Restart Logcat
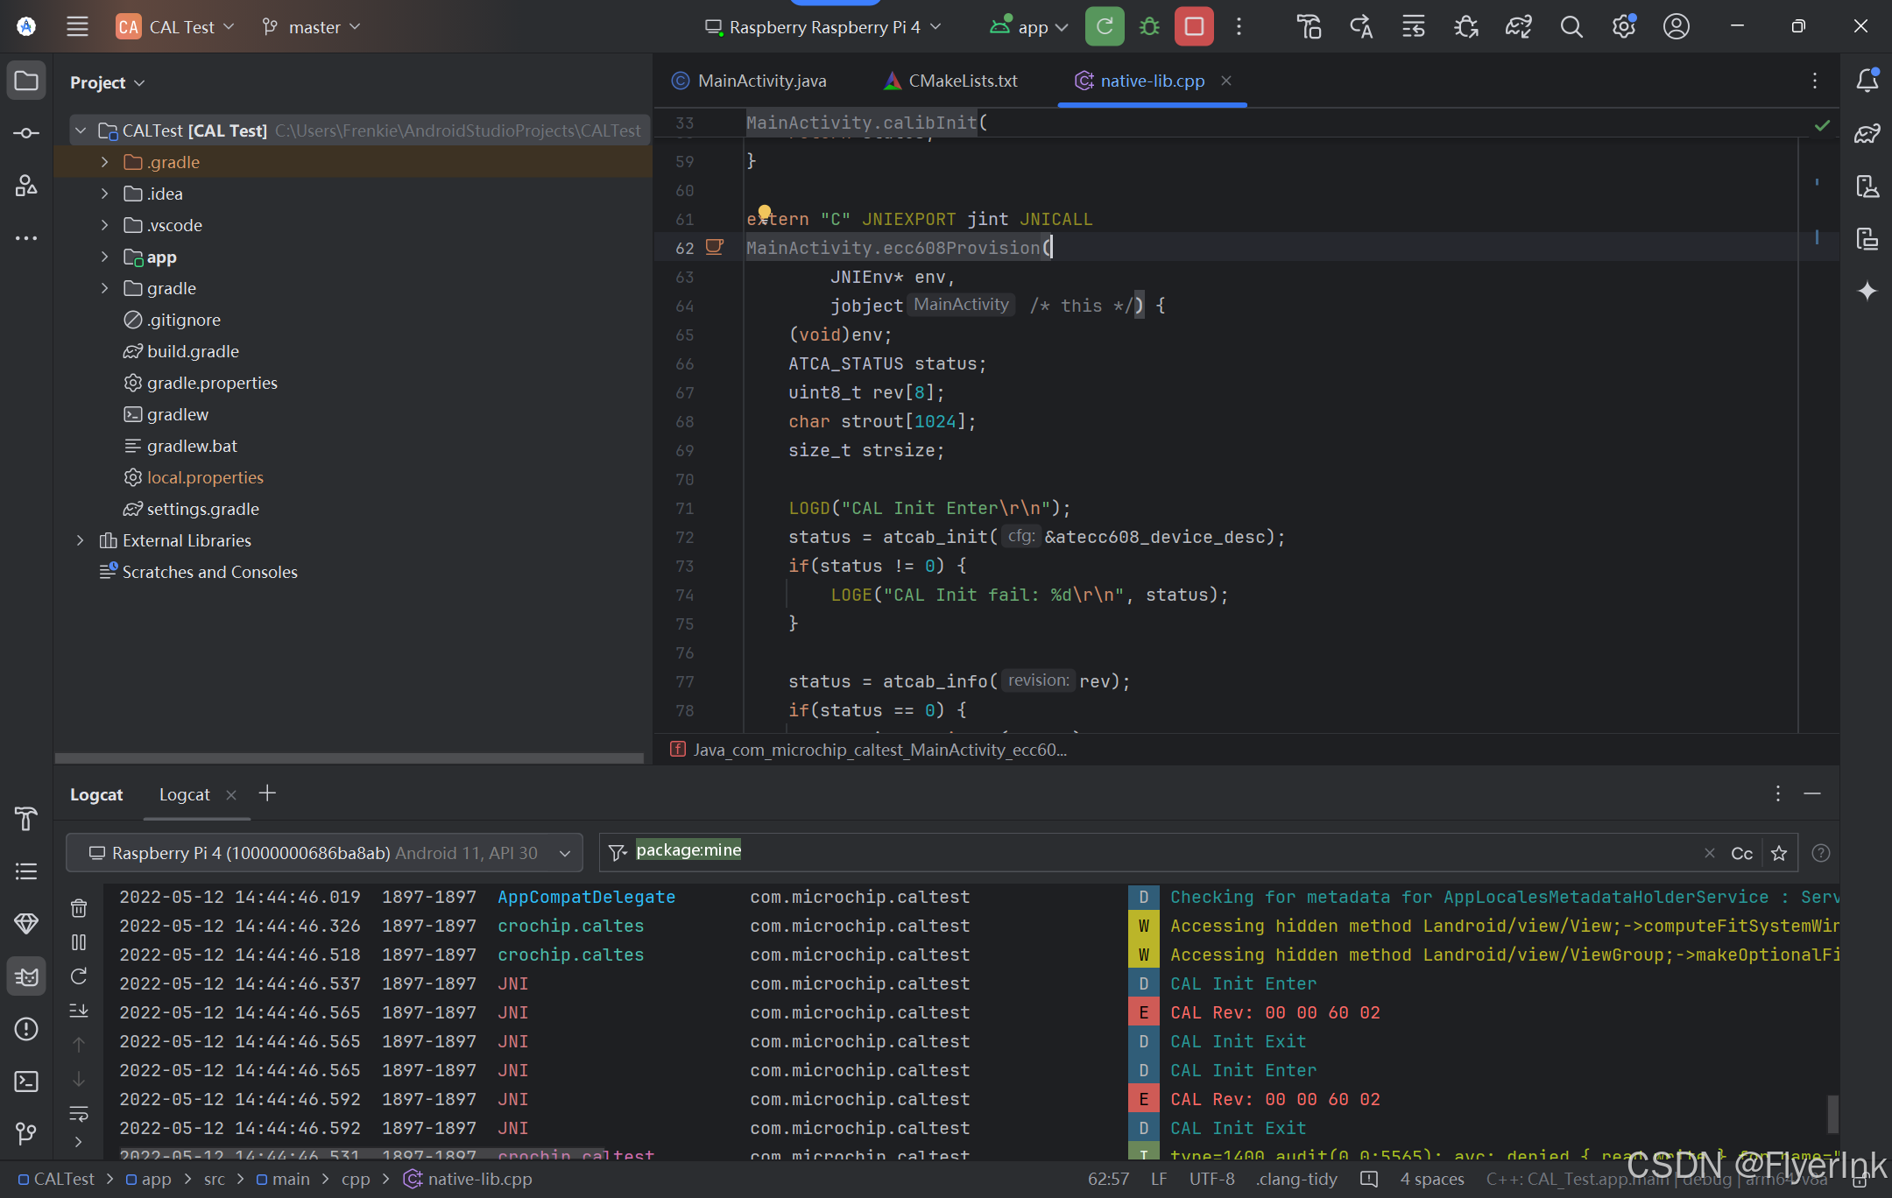 coord(79,976)
